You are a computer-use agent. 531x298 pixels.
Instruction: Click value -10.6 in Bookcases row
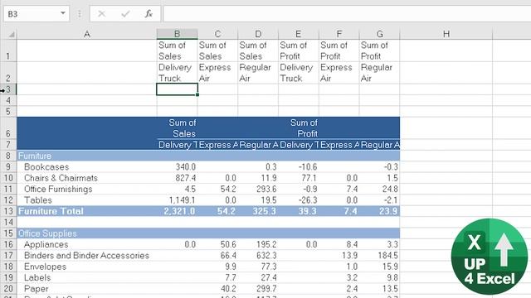pos(308,167)
